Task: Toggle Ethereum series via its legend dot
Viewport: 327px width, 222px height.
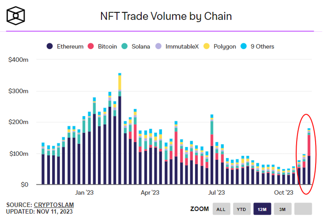Action: 50,46
